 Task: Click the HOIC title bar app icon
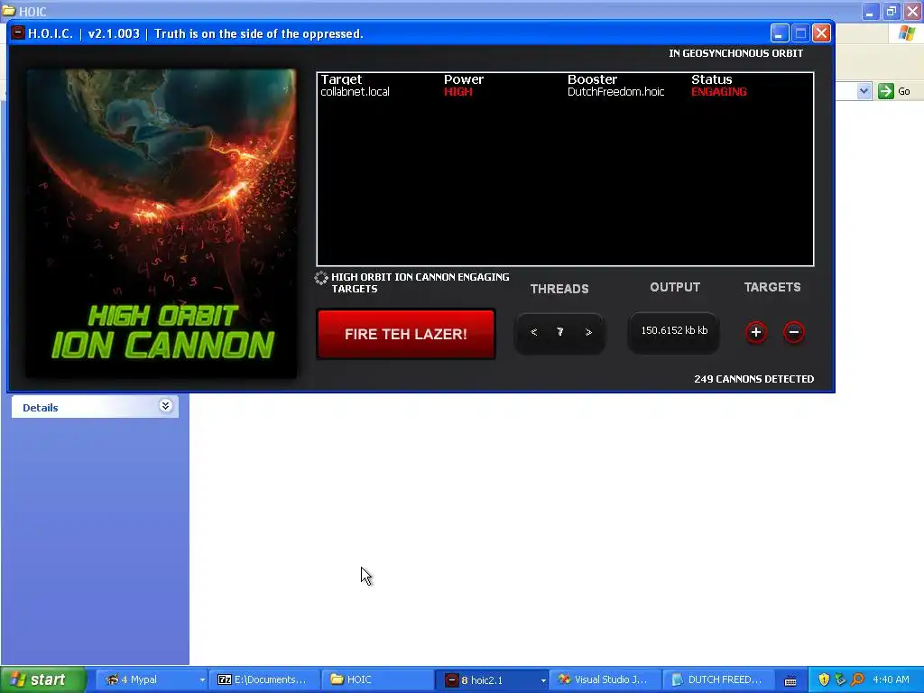click(18, 33)
